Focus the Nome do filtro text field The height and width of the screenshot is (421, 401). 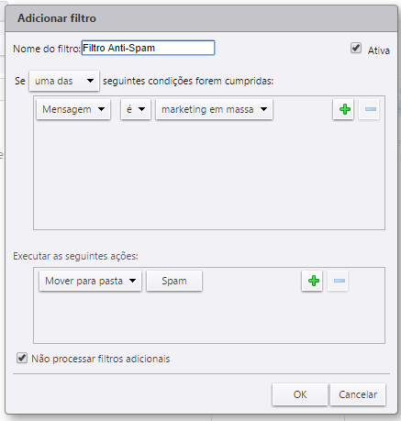(x=149, y=48)
